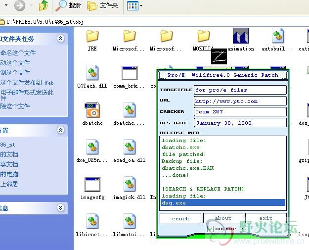Select the dxe_025n... file icon
The height and width of the screenshot is (250, 309).
coord(92,147)
